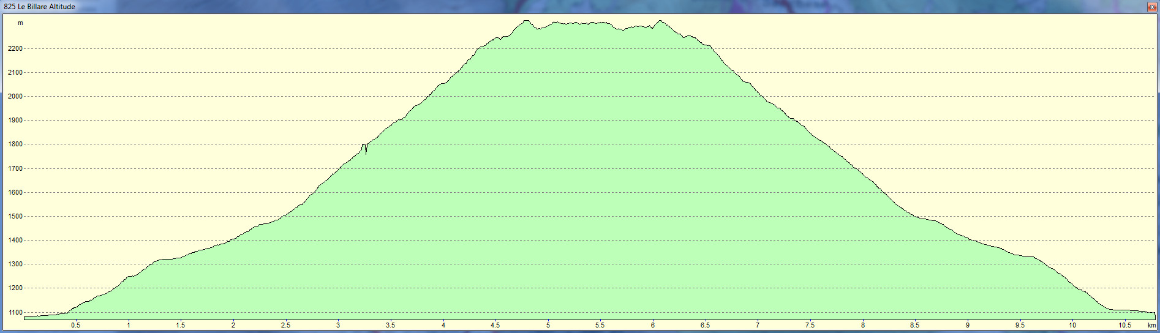
Task: Select the 1500 altitude axis label
Action: [x=15, y=217]
